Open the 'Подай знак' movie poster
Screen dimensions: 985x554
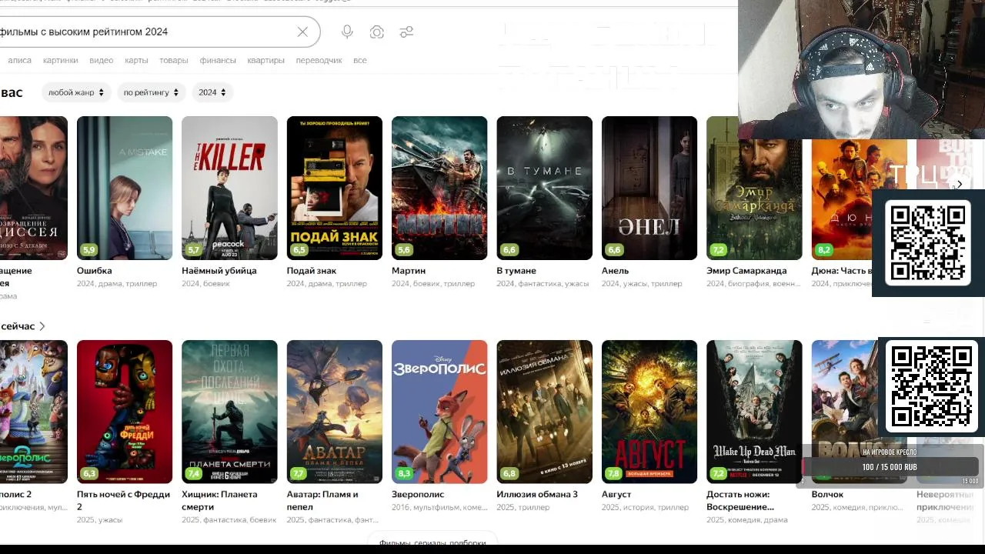pos(334,188)
